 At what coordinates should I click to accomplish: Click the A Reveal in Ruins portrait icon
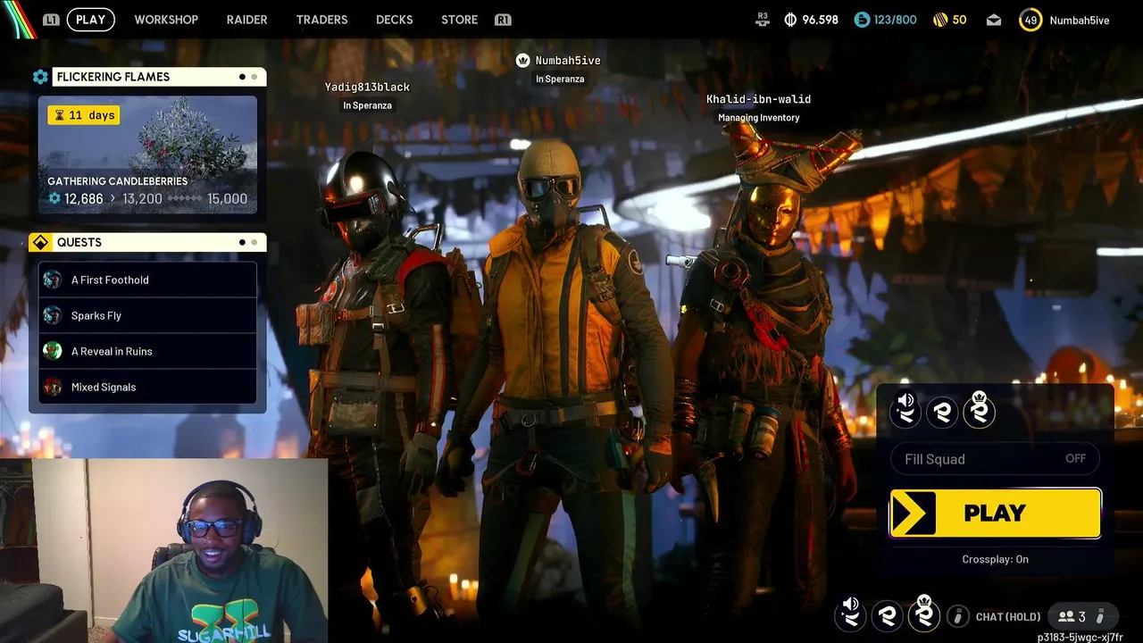coord(53,351)
